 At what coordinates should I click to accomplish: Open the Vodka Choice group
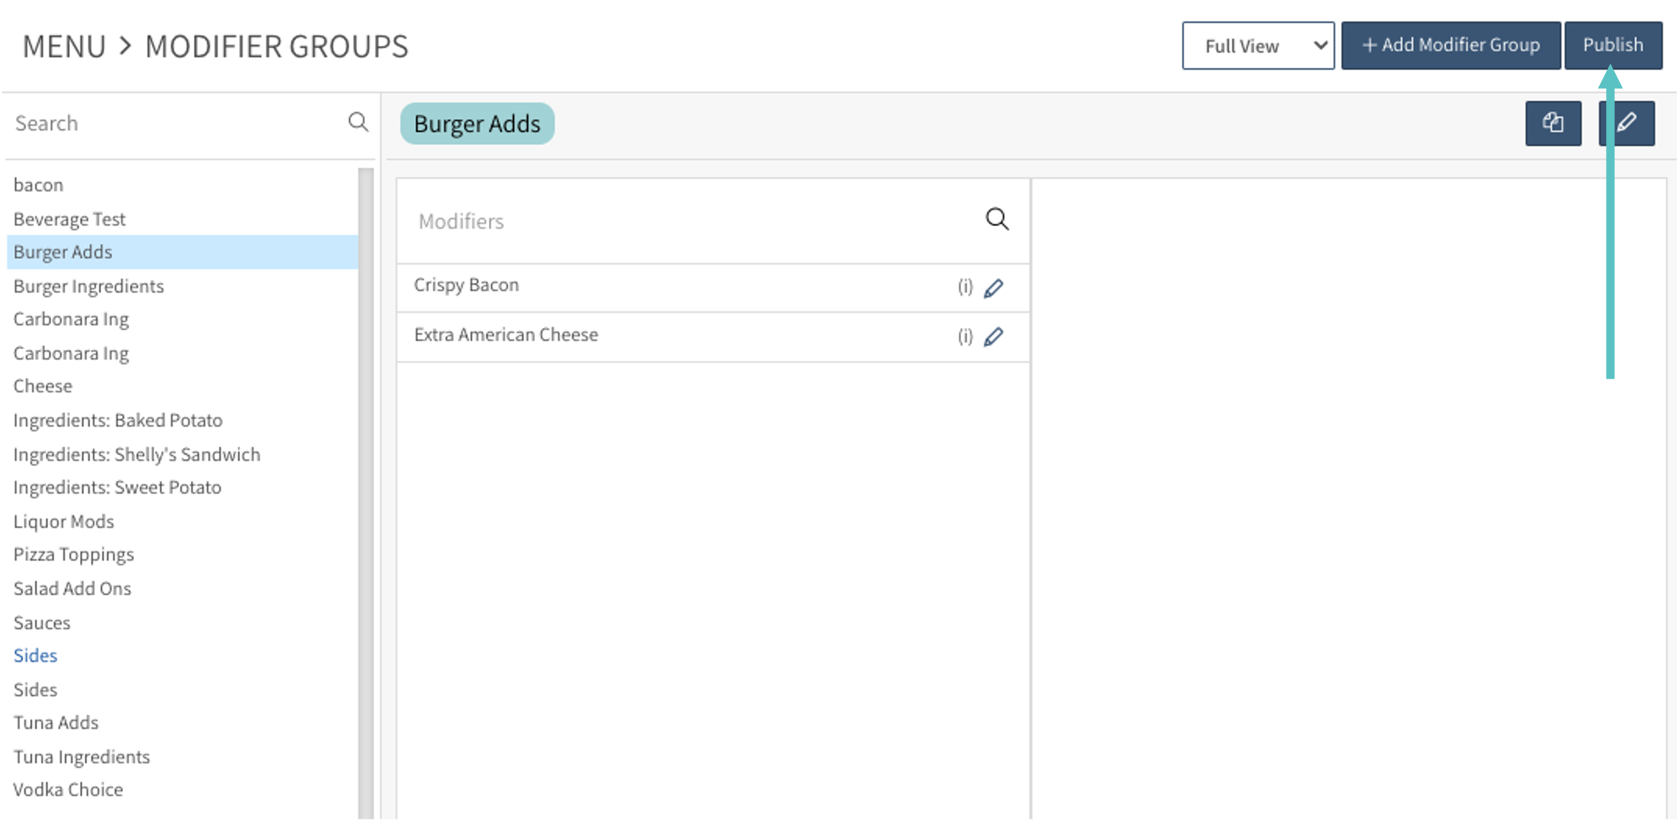(x=68, y=790)
